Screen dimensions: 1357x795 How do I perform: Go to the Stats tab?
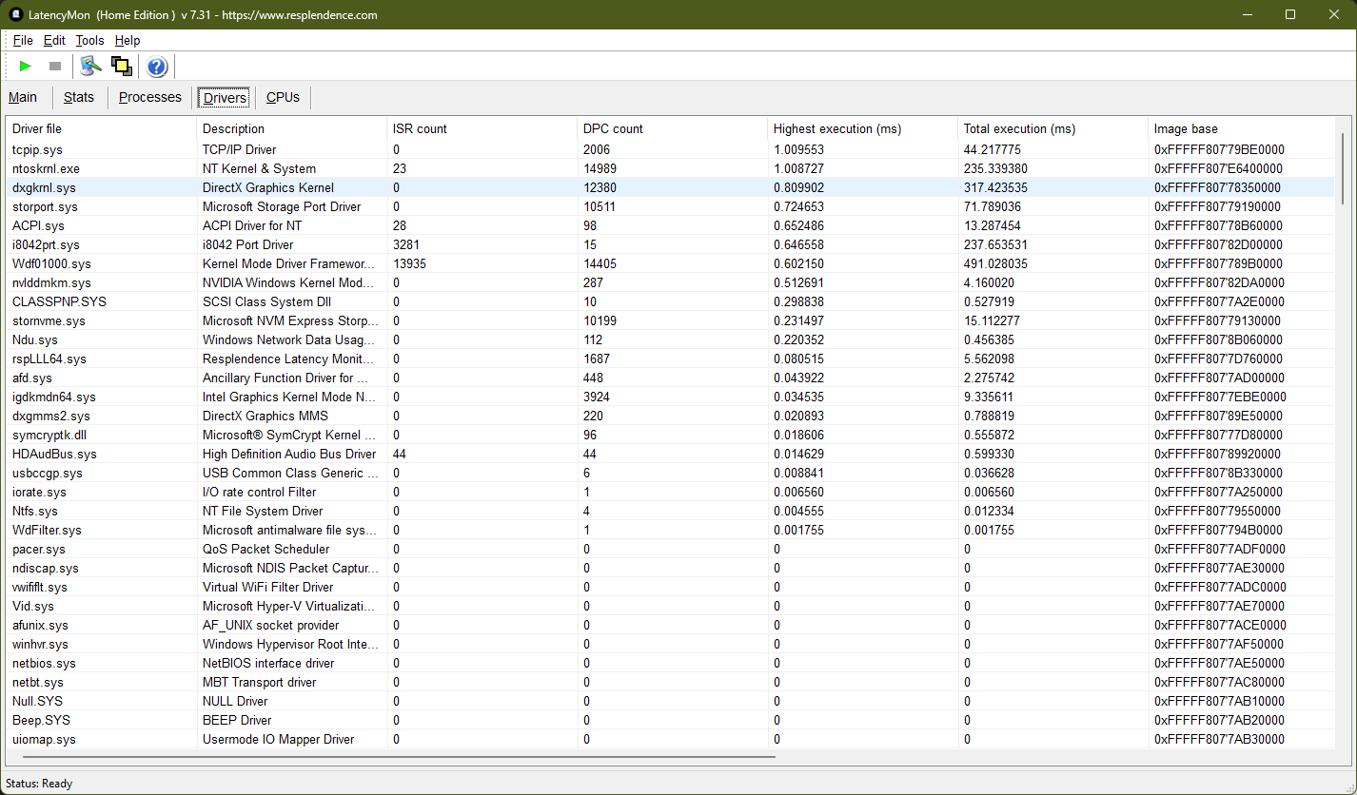(x=79, y=97)
